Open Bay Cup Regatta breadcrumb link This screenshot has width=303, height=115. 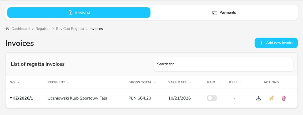click(x=70, y=29)
